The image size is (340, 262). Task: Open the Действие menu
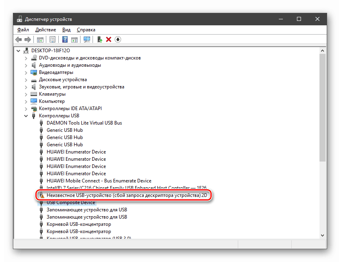45,30
